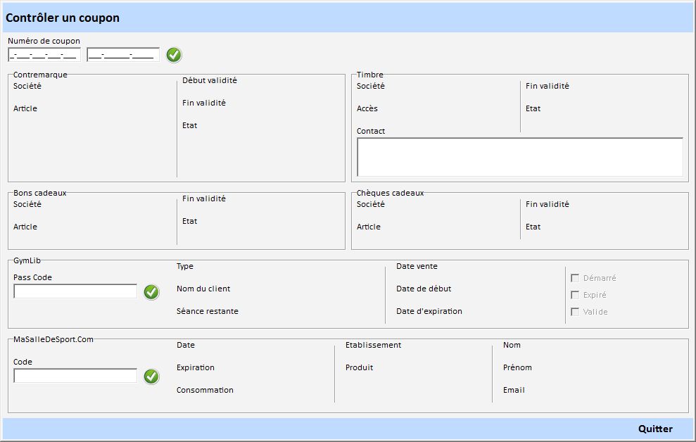Tick the Expiré checkbox
This screenshot has width=696, height=442.
[x=575, y=295]
